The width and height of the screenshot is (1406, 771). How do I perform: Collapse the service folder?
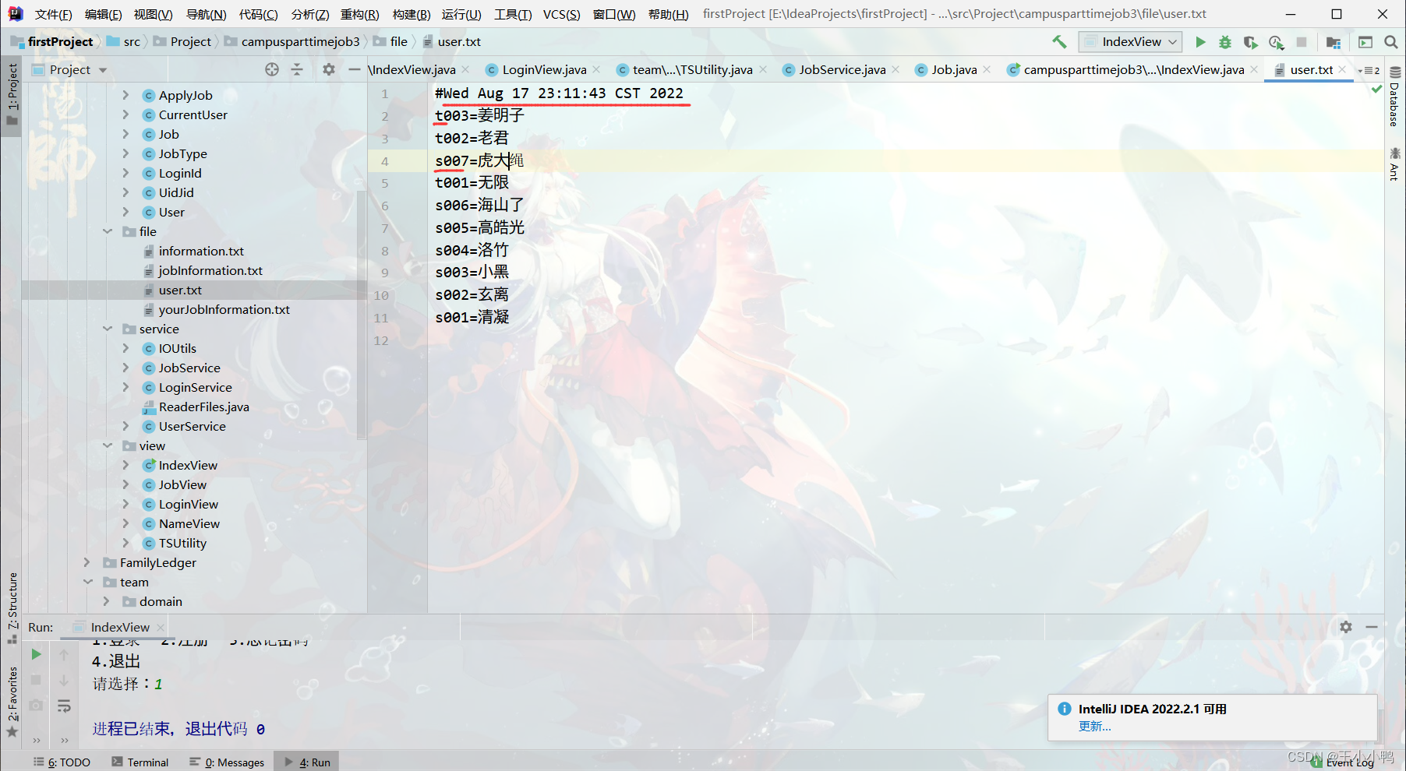[108, 329]
